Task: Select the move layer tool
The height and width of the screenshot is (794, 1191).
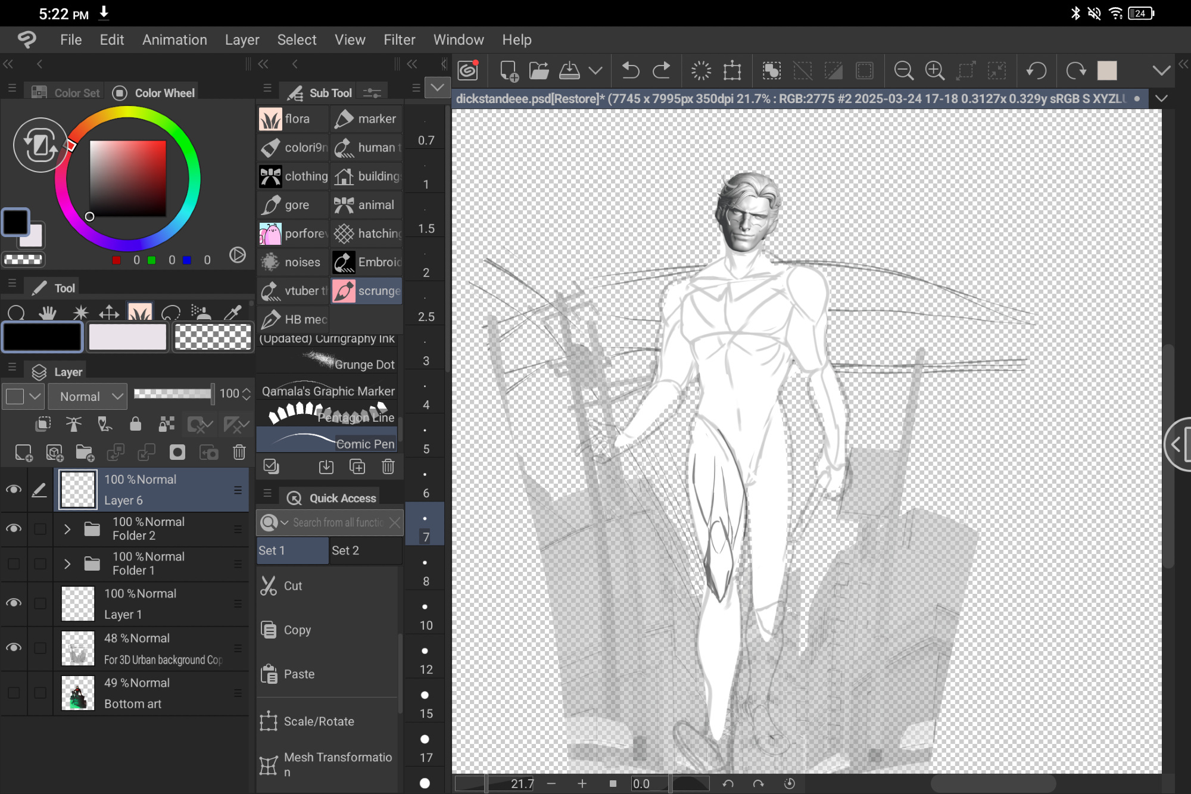Action: [109, 312]
